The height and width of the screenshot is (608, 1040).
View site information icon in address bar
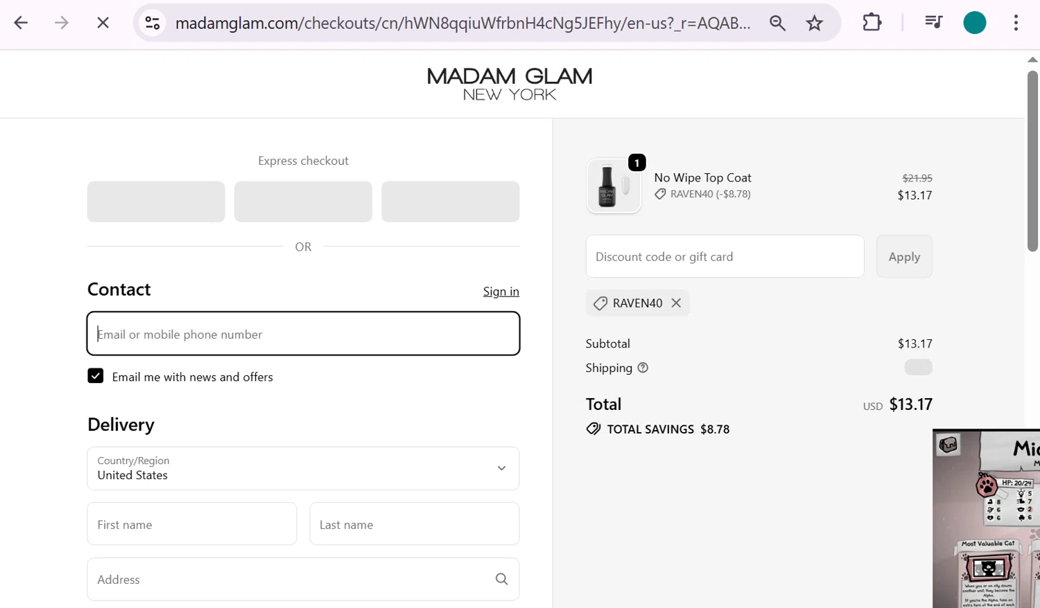153,23
